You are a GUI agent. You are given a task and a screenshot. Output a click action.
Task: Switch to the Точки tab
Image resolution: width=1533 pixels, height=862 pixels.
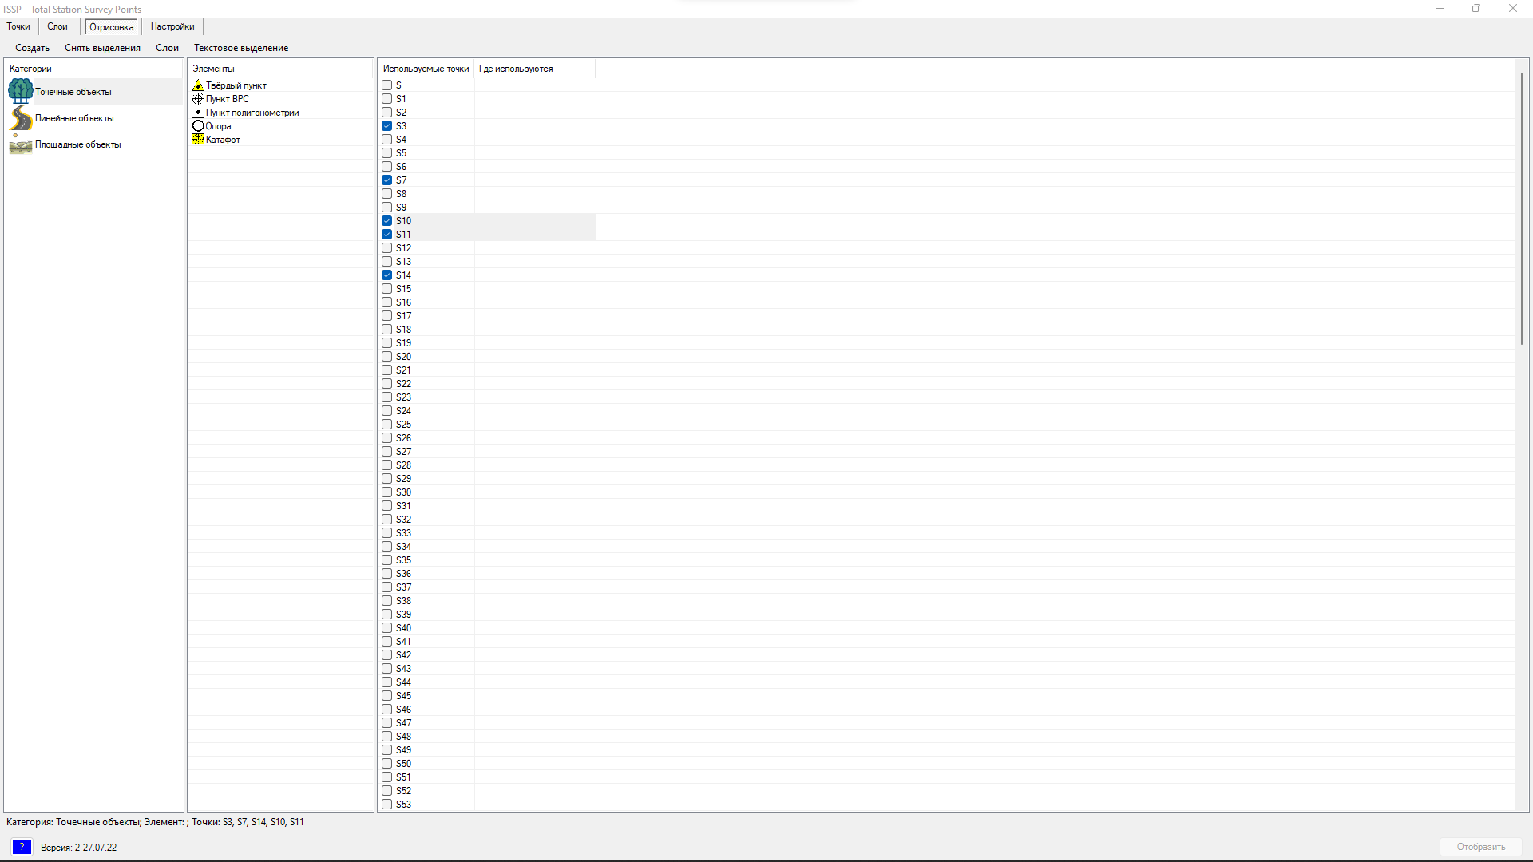(x=18, y=26)
